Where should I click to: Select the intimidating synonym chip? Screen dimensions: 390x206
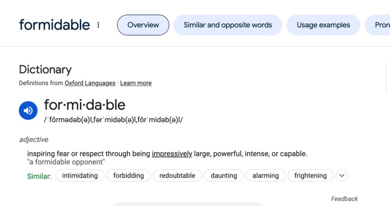(80, 176)
